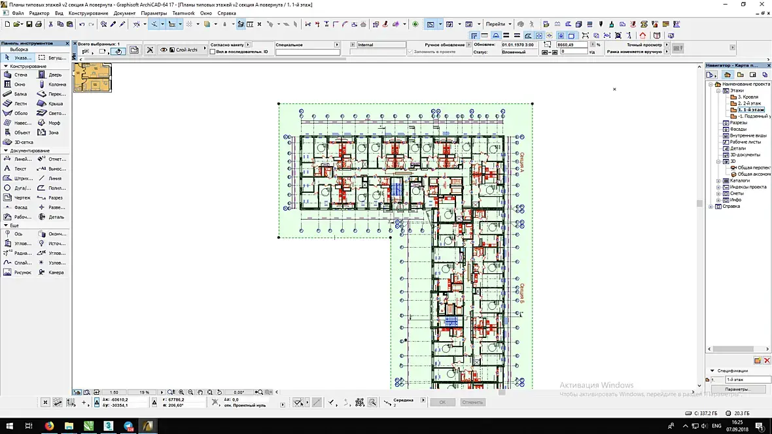This screenshot has width=772, height=434.
Task: Zoom in with the magnifier plus icon
Action: point(181,392)
